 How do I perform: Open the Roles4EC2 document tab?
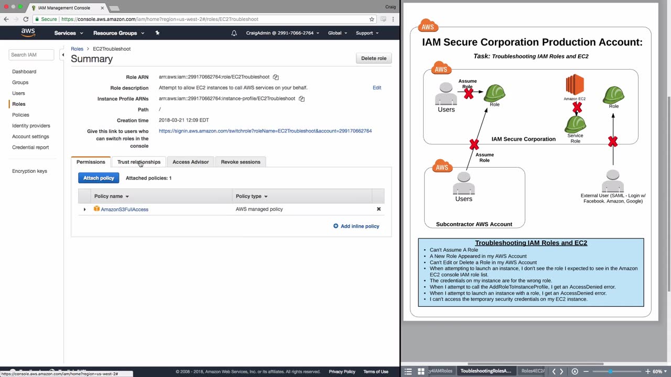point(533,371)
